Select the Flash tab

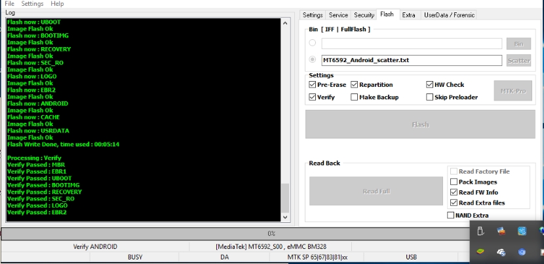point(387,14)
